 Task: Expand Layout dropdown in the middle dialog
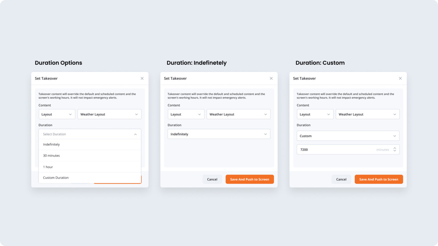[186, 114]
